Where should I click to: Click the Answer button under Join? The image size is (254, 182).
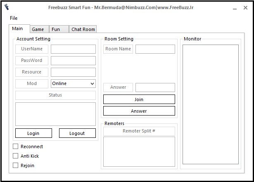tap(139, 111)
